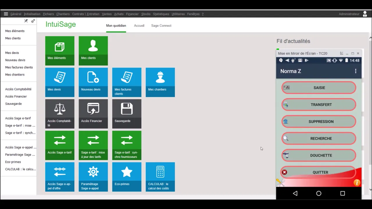Tap the DOUCHETTE button
372x209 pixels.
[x=319, y=155]
